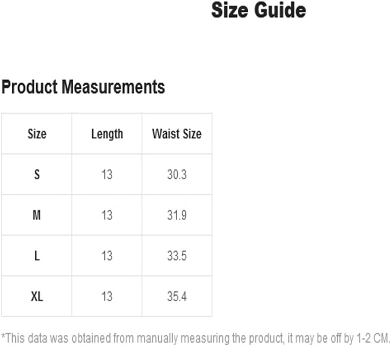391x346 pixels.
Task: Click the word Guide in the title
Action: pos(280,10)
